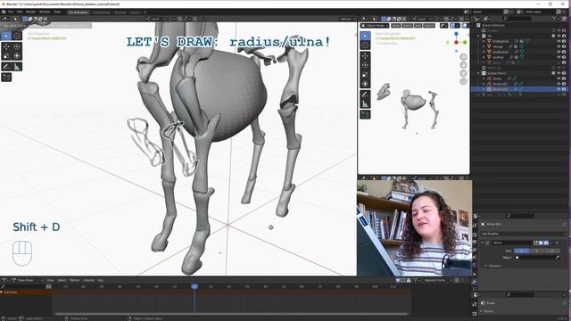Viewport: 571px width, 321px height.
Task: Switch to the 2D Animation workspace tab
Action: 79,12
